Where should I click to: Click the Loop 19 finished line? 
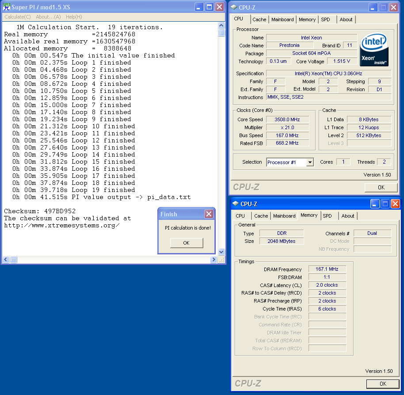[x=74, y=190]
